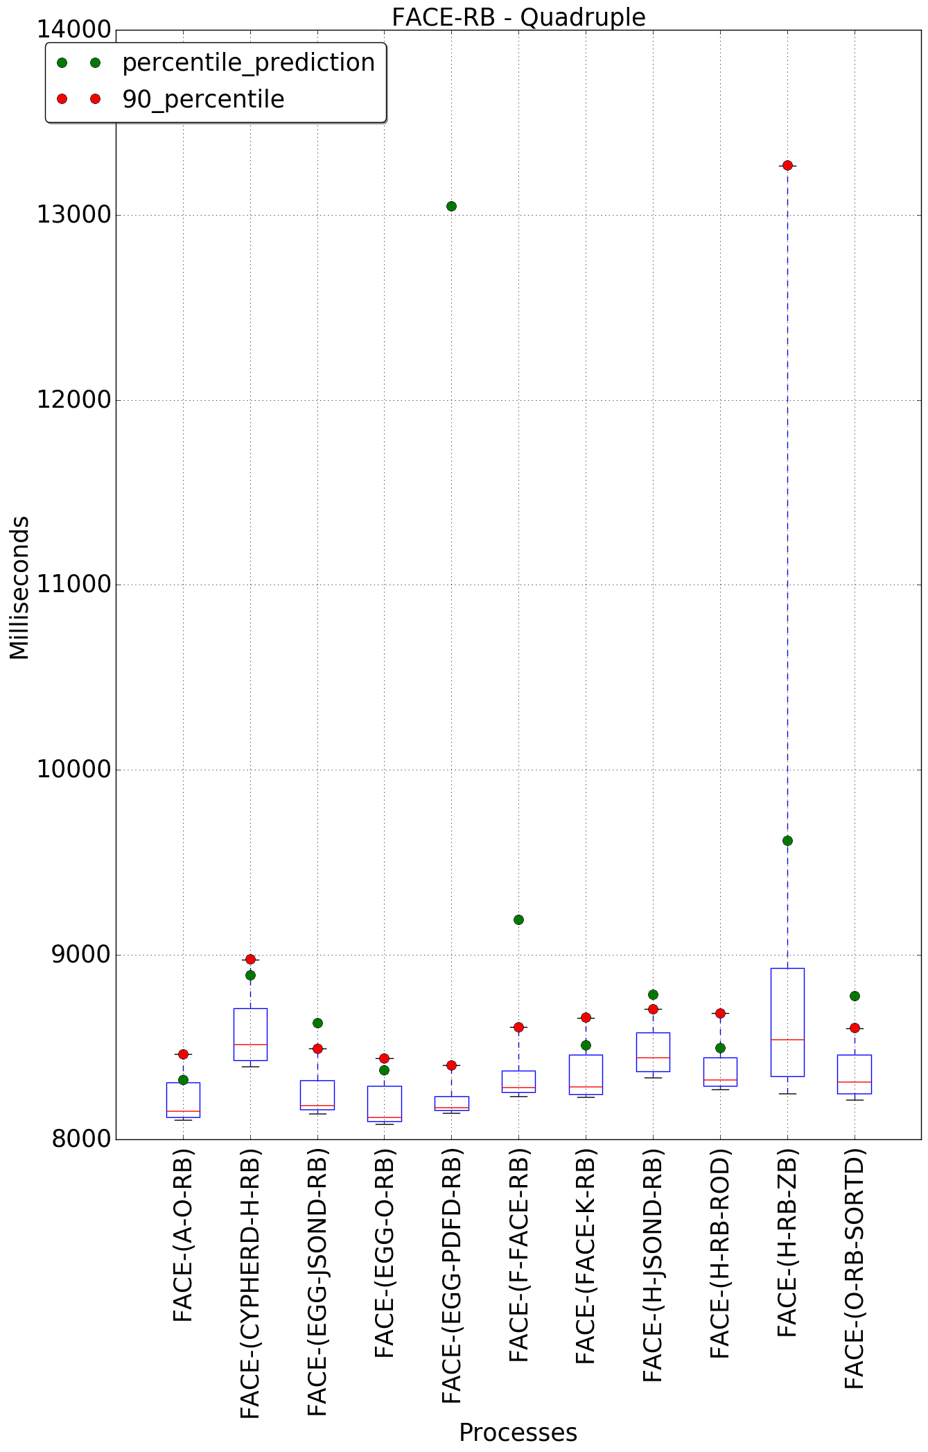This screenshot has width=928, height=1452.
Task: Click green prediction dot for FACE-(H-RB-ROD)
Action: tap(720, 1048)
